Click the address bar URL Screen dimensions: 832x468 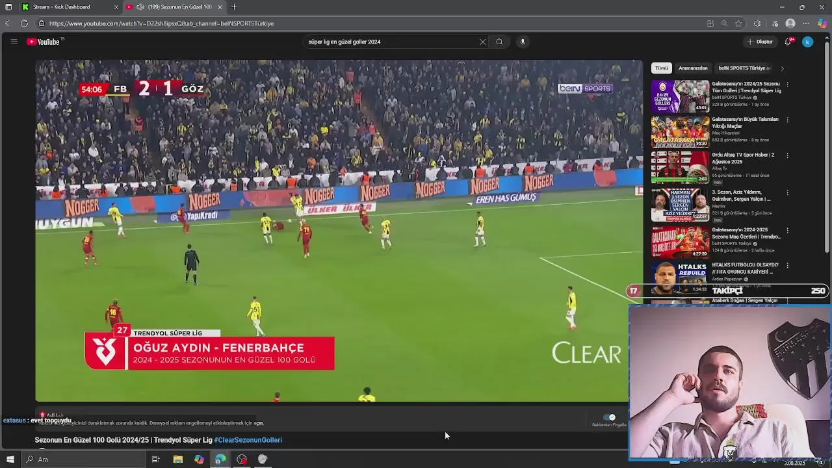[161, 23]
